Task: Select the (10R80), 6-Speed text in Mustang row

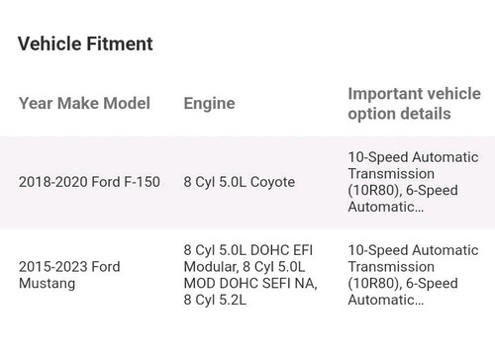Action: 403,284
